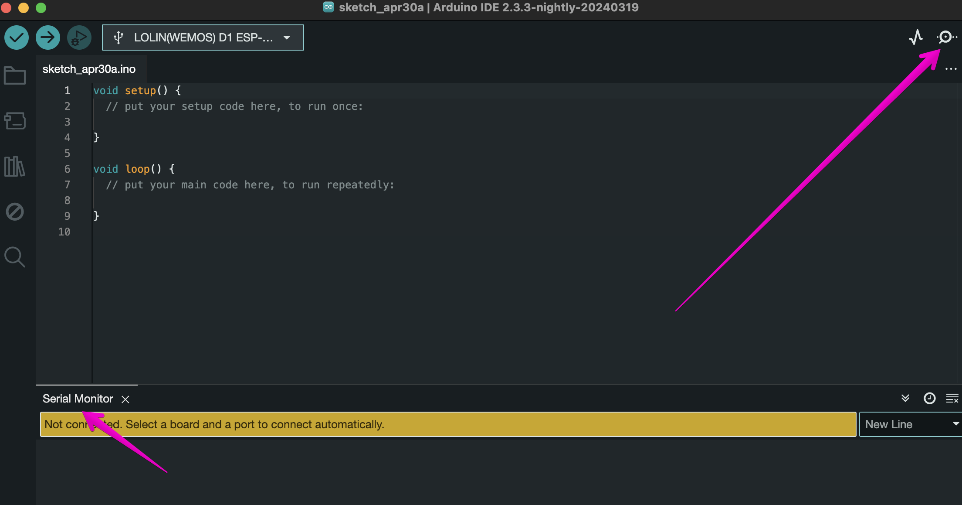
Task: Click line number 5 in gutter
Action: pyautogui.click(x=67, y=153)
